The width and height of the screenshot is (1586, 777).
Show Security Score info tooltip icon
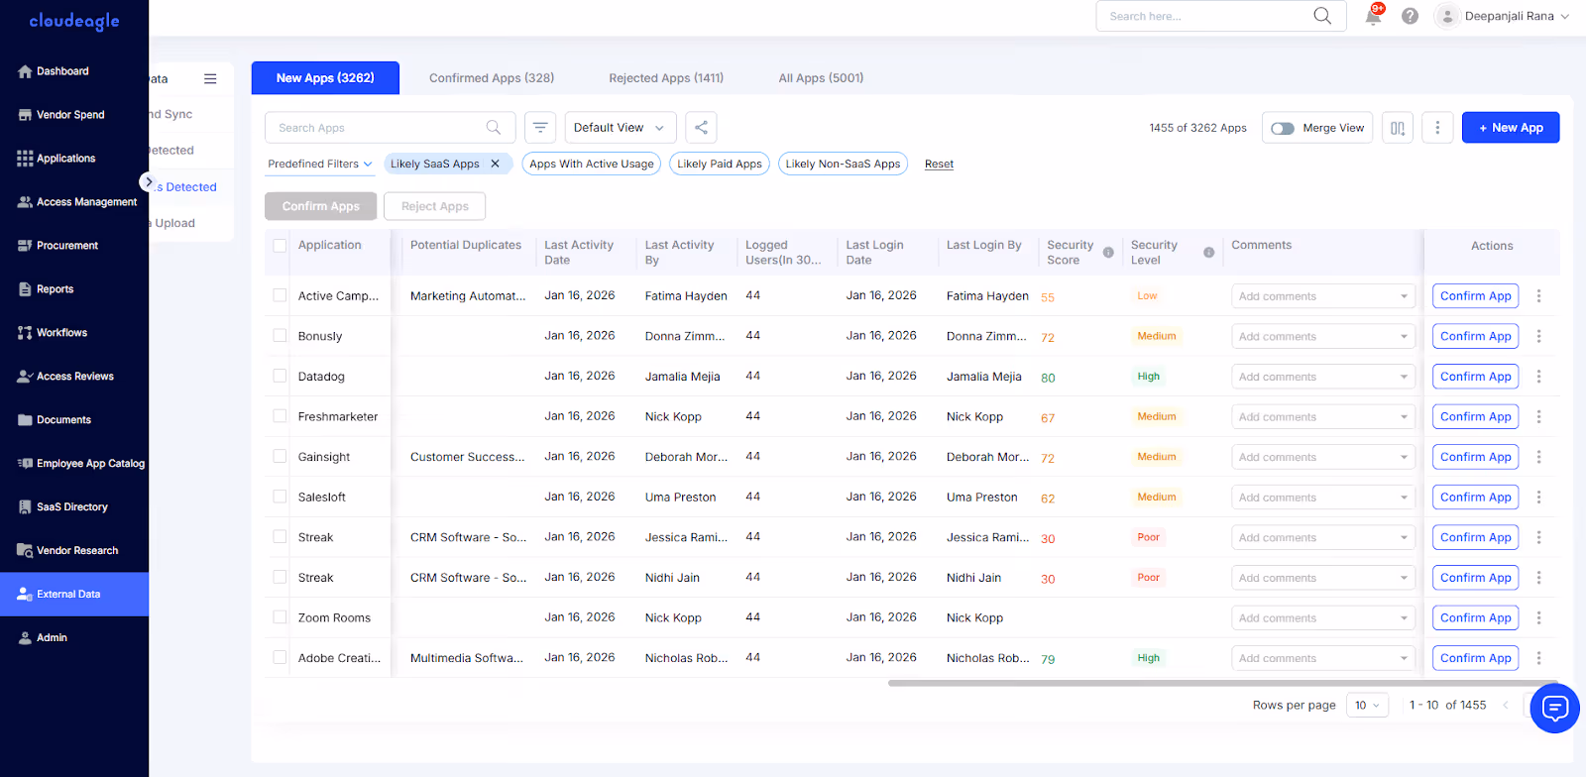[x=1108, y=253]
